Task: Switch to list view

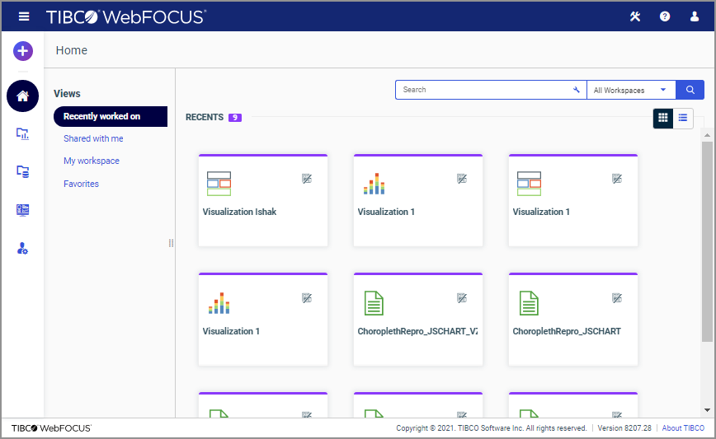Action: 683,118
